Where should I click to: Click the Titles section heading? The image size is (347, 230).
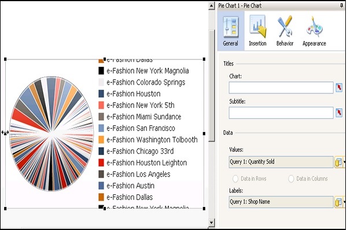pos(228,64)
